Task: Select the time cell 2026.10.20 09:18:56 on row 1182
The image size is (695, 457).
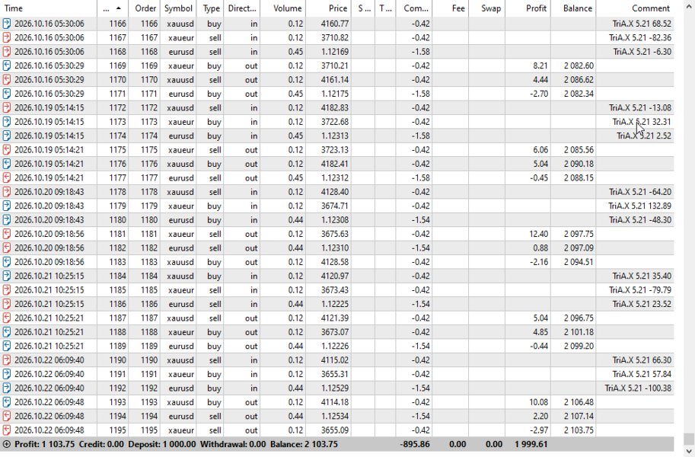Action: (49, 248)
